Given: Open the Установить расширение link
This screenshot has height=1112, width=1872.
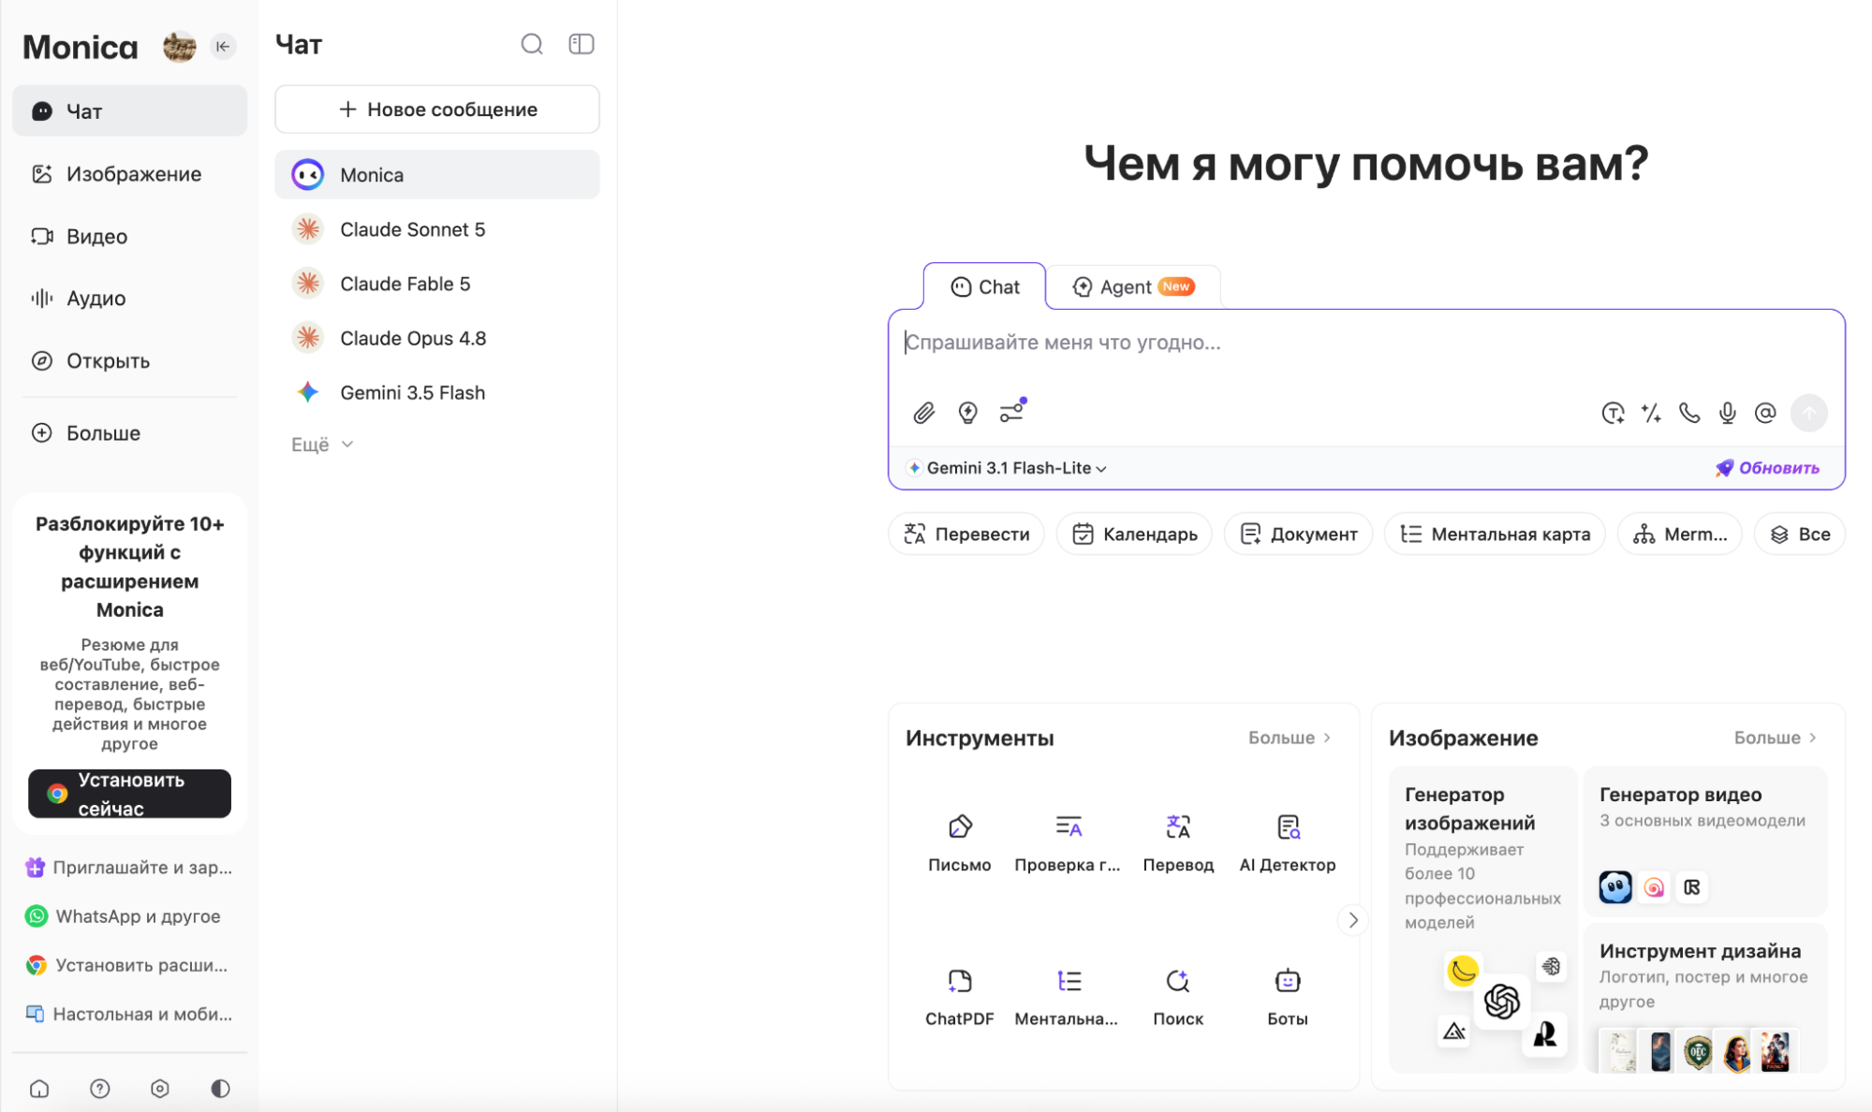Looking at the screenshot, I should coord(127,965).
